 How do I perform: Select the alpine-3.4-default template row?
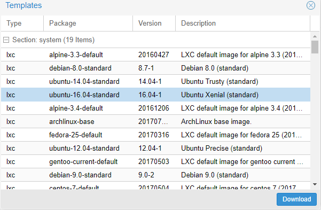click(155, 108)
